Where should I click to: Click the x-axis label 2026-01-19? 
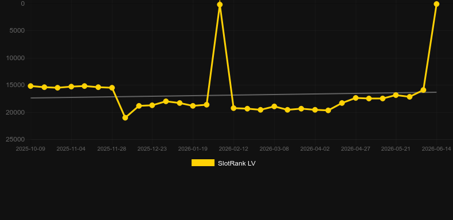click(x=193, y=149)
